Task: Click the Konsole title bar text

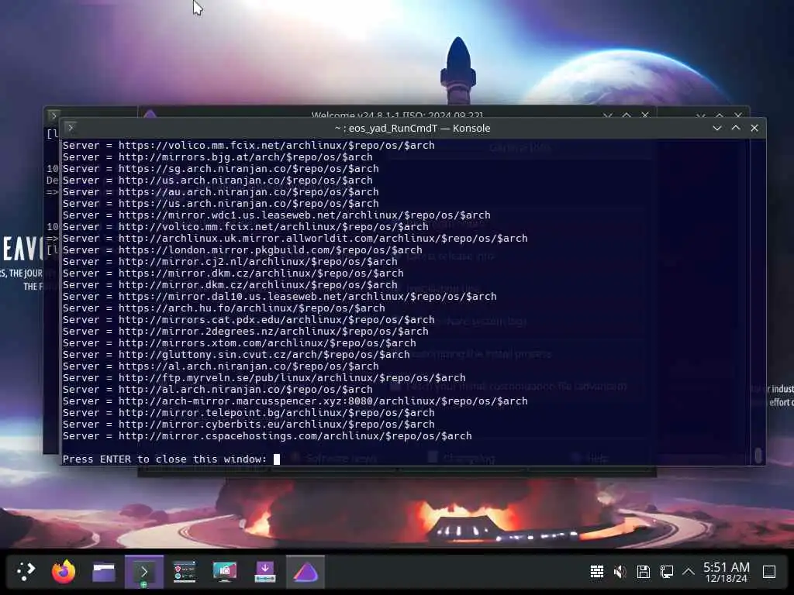Action: point(413,128)
